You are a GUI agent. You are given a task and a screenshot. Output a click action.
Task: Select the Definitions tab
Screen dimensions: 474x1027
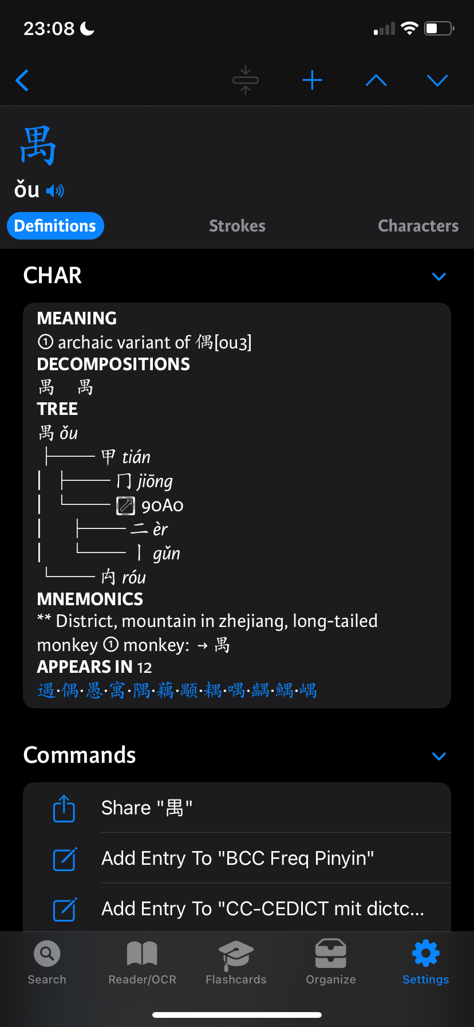56,226
